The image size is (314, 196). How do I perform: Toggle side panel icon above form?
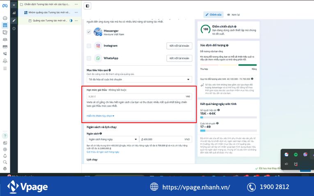87,6
